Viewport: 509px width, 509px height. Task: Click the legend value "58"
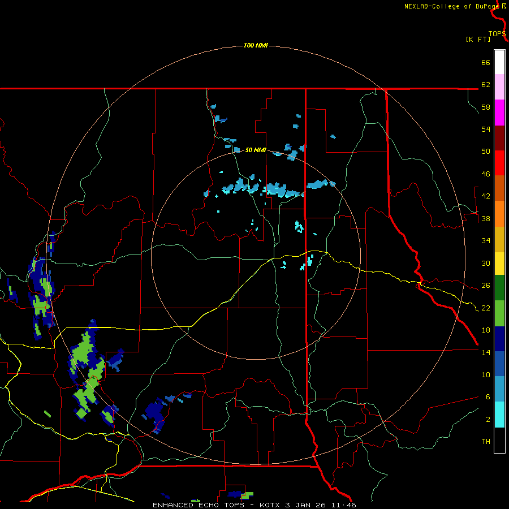[x=486, y=107]
